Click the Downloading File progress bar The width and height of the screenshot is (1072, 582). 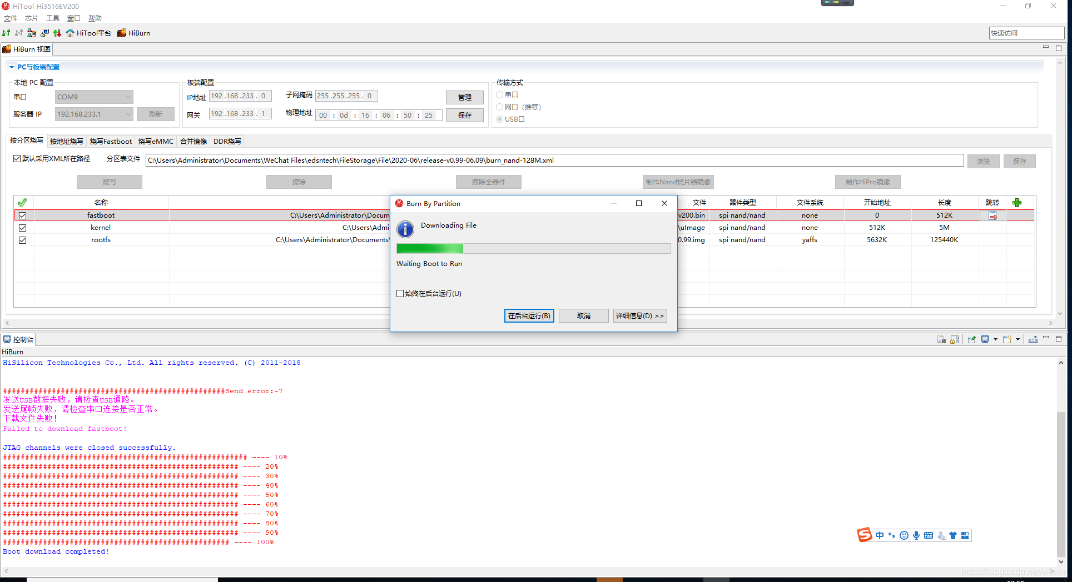pos(534,248)
